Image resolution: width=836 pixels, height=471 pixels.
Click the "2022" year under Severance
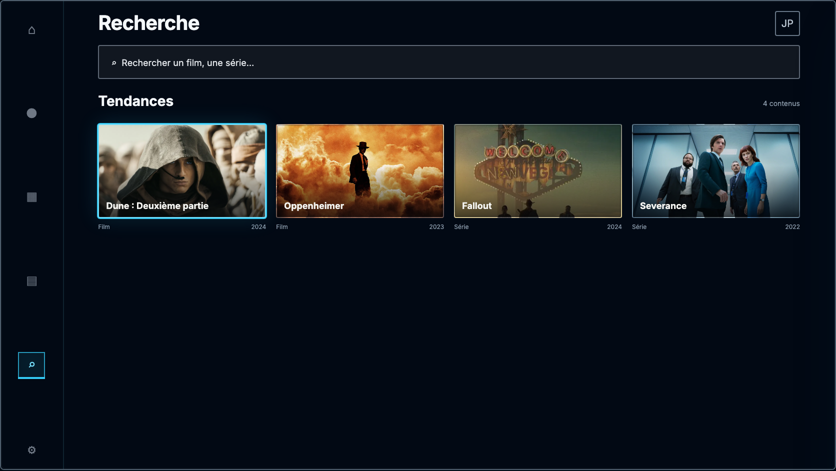tap(792, 227)
